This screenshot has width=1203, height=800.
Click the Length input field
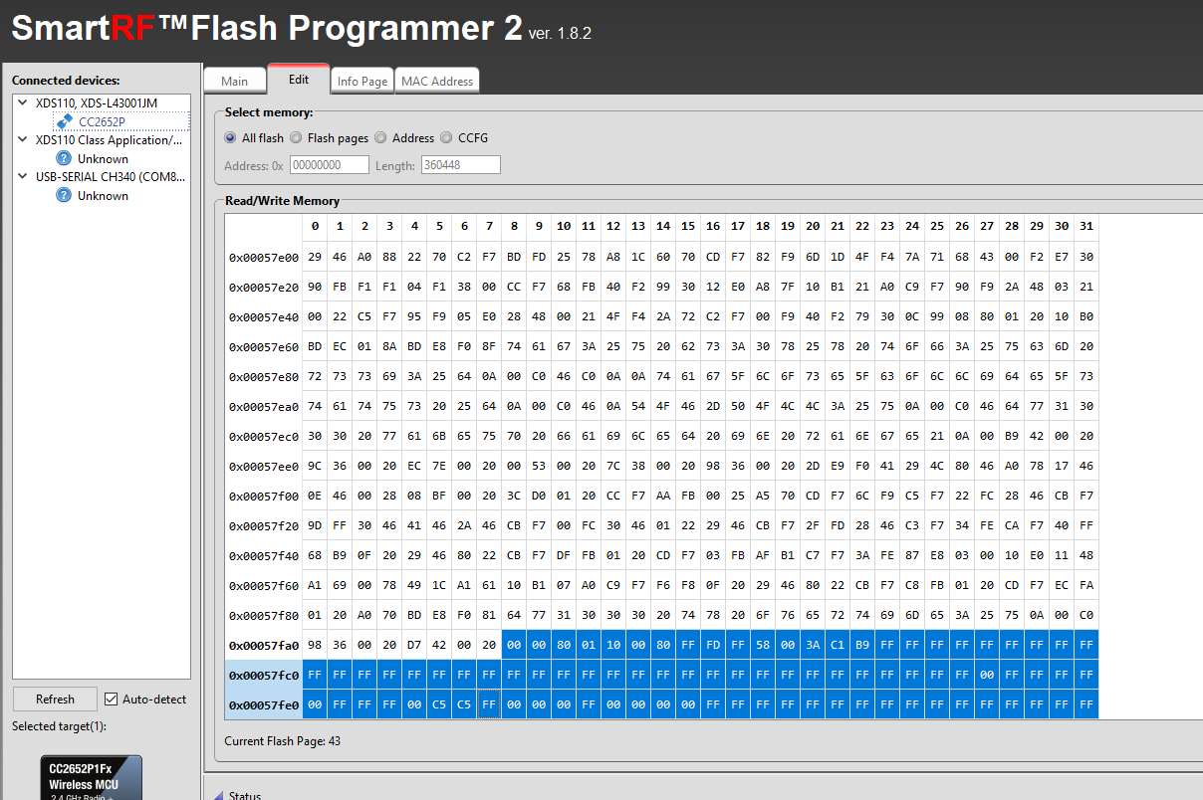461,165
